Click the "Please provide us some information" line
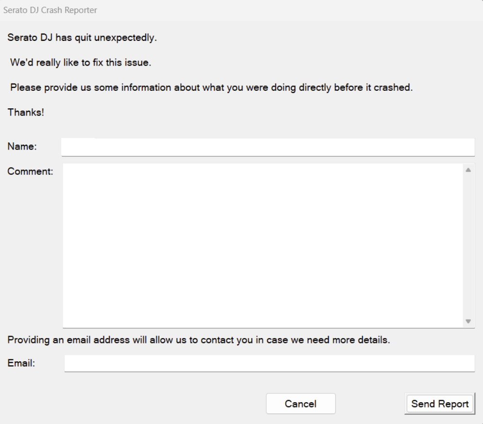 tap(211, 87)
